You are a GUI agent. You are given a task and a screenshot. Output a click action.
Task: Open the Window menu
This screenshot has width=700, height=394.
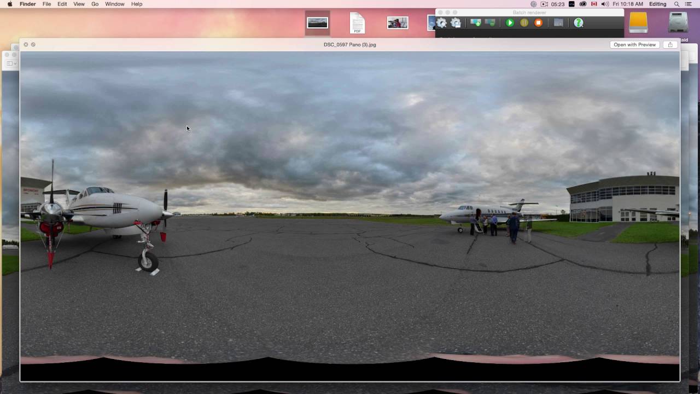click(115, 4)
